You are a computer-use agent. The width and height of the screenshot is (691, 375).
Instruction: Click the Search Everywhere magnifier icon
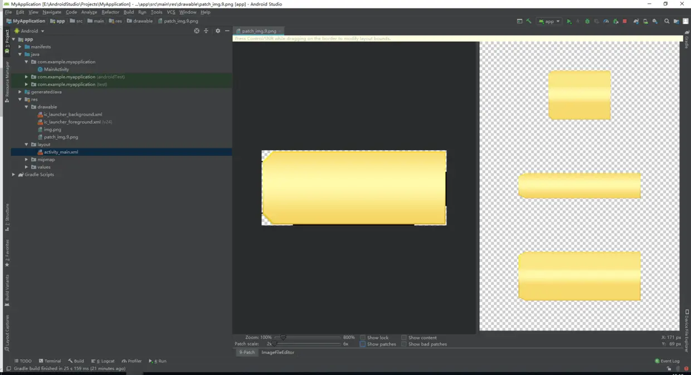667,21
